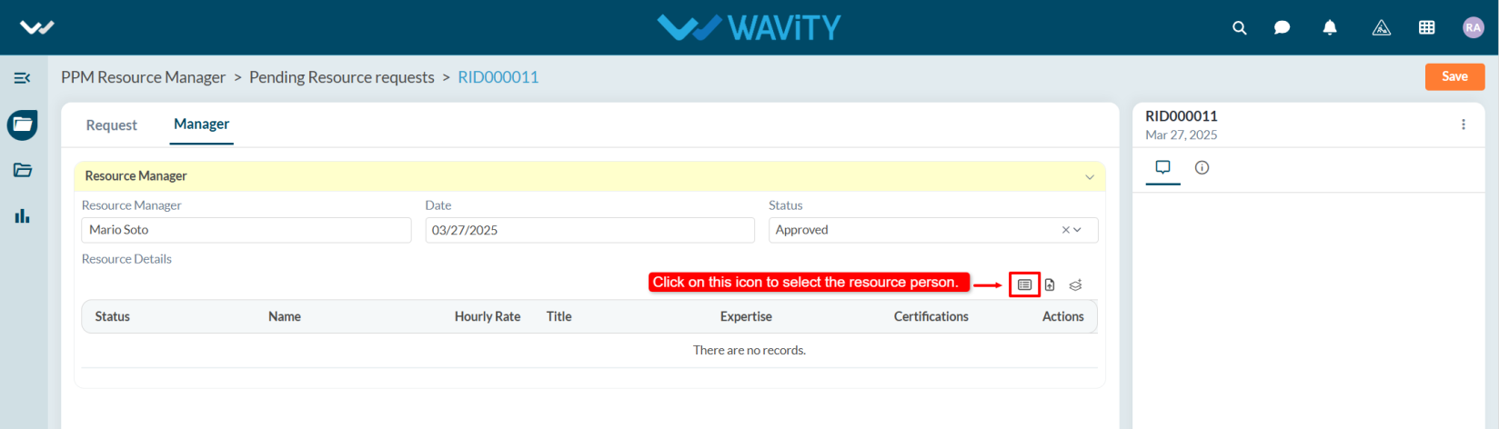Viewport: 1499px width, 429px height.
Task: Click the Status column header
Action: pyautogui.click(x=113, y=316)
